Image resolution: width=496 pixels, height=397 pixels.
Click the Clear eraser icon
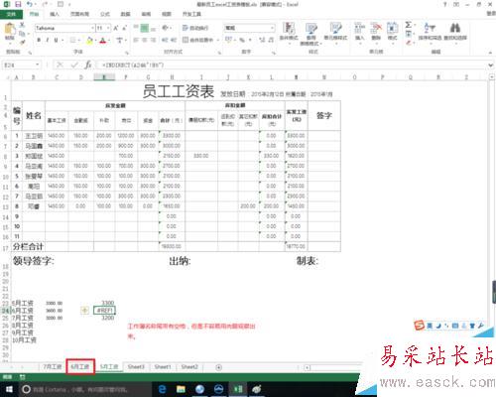coord(409,43)
